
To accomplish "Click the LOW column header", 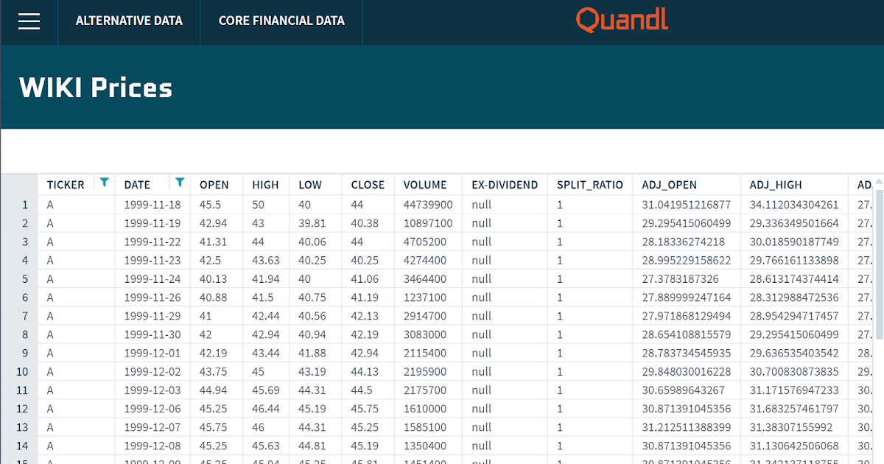I will 309,185.
